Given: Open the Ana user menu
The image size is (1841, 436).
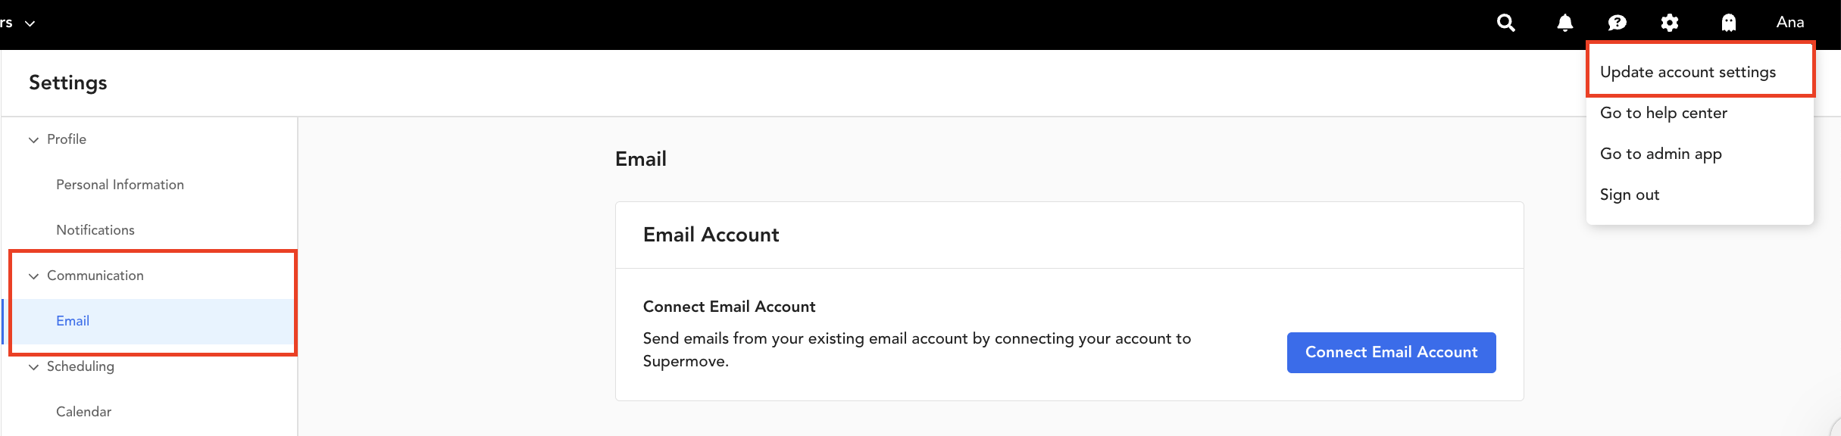Looking at the screenshot, I should click(1790, 23).
